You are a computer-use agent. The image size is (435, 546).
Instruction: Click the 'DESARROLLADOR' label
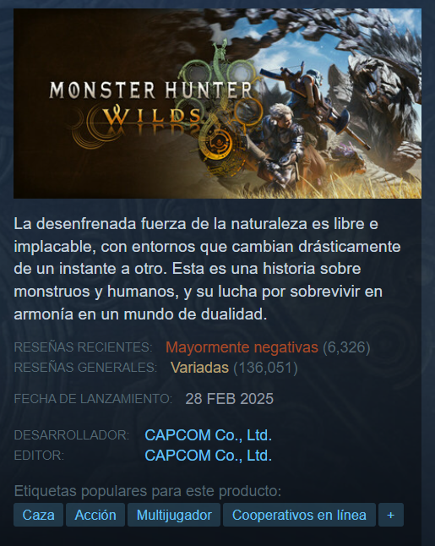point(72,435)
